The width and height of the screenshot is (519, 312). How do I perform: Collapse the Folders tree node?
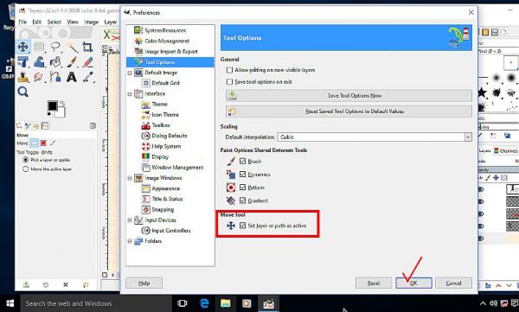pyautogui.click(x=130, y=241)
